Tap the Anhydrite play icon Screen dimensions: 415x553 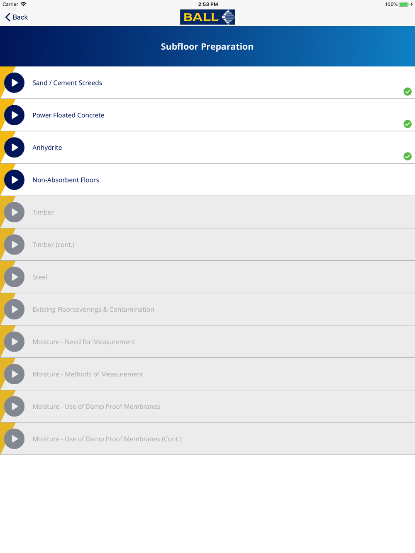click(15, 148)
